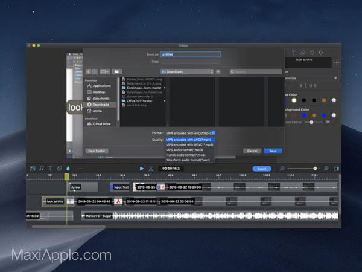The width and height of the screenshot is (362, 272).
Task: Open the Format dropdown arrow
Action: (214, 133)
